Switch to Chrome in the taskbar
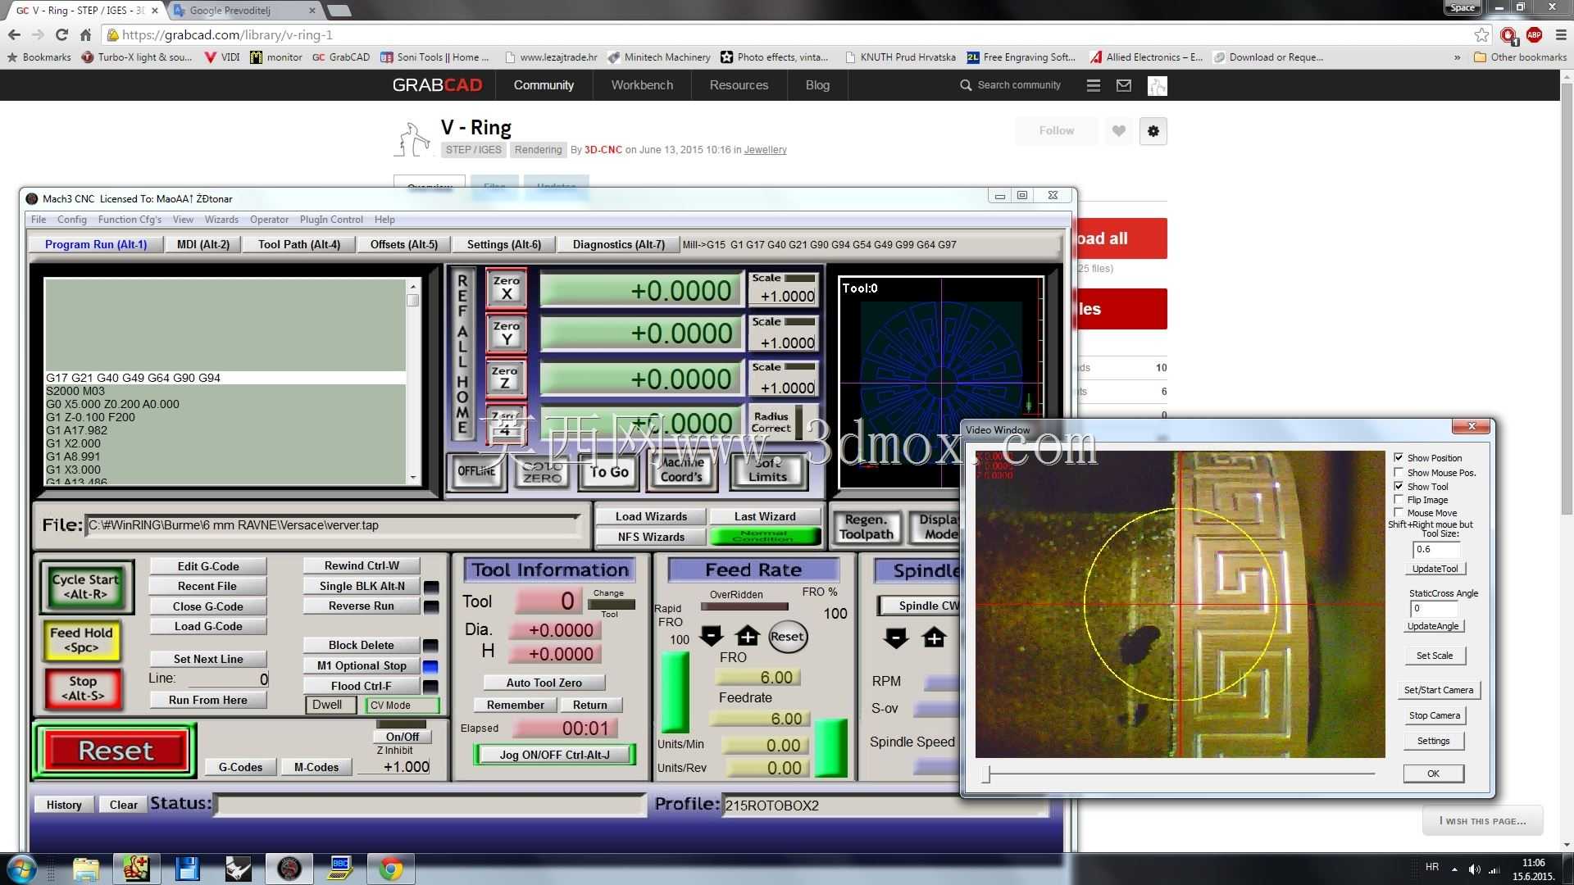 pyautogui.click(x=391, y=869)
